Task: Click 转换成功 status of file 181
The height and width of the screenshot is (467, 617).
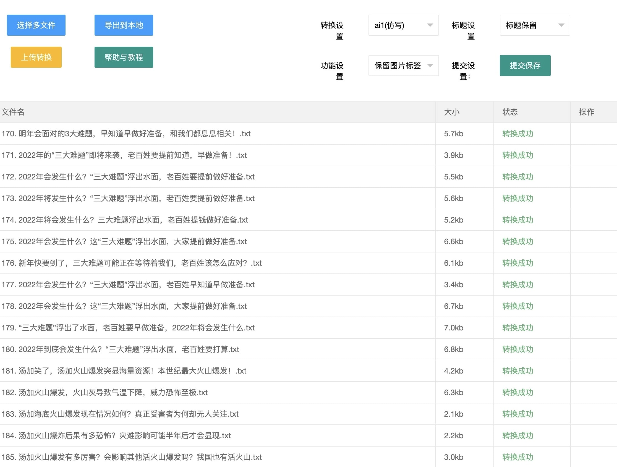Action: pos(517,371)
